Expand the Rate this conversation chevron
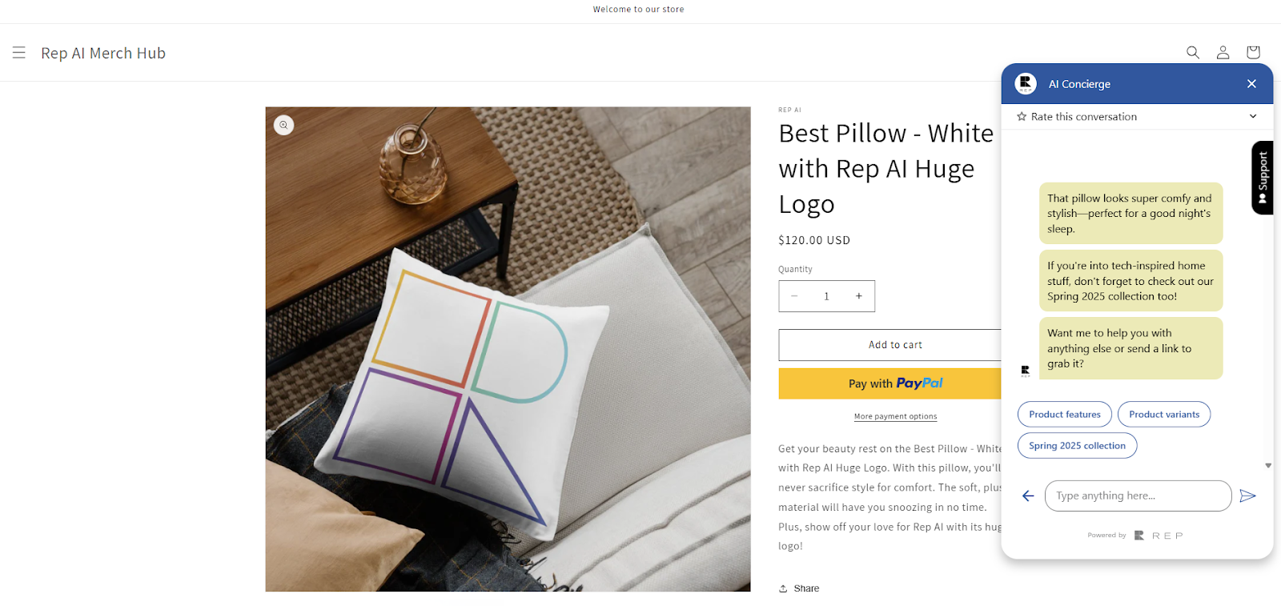 [1253, 117]
